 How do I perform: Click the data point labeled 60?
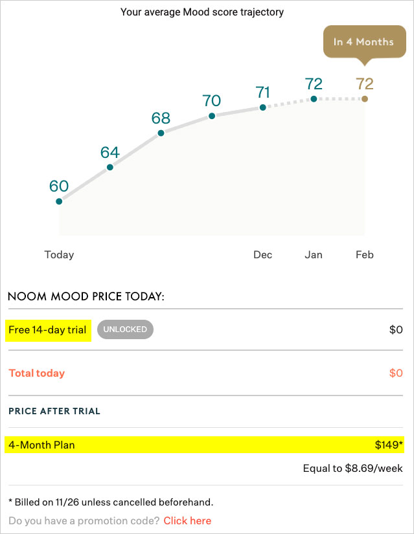59,201
